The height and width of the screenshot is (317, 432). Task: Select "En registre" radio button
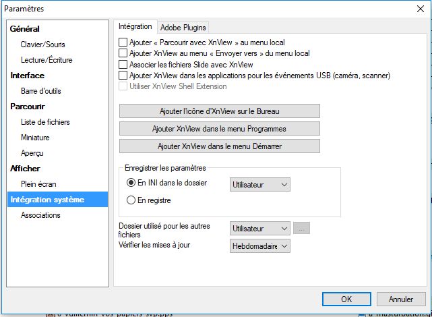[x=131, y=200]
